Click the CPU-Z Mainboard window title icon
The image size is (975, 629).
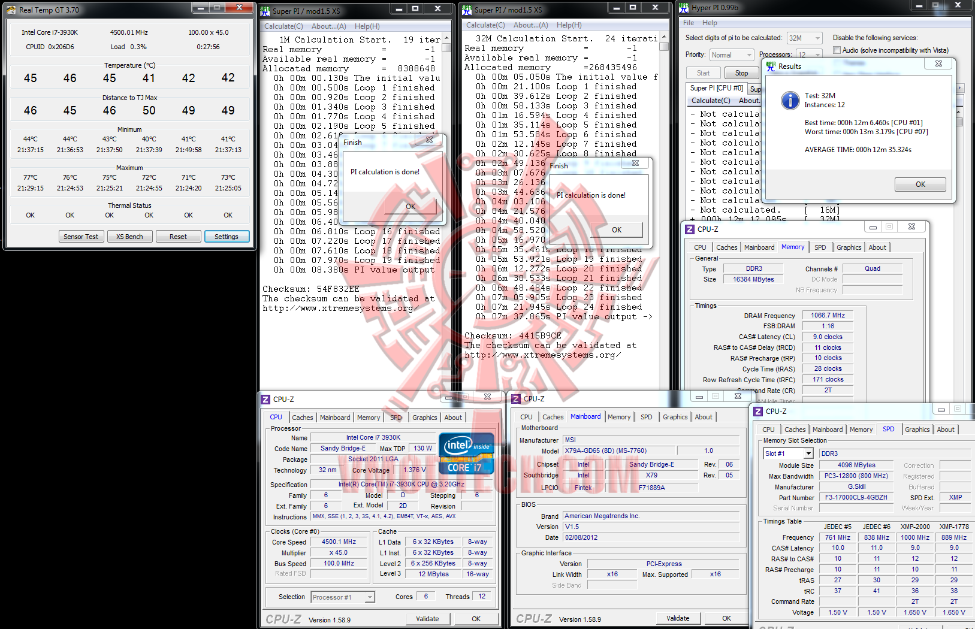coord(516,399)
